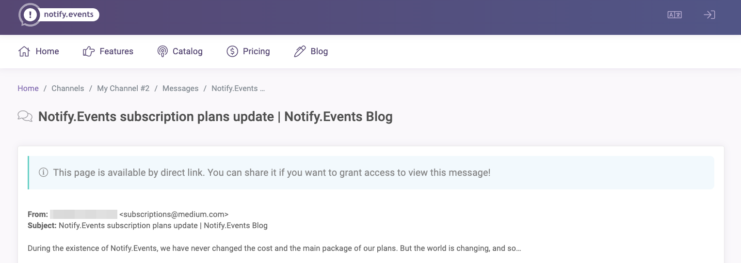Click the message bubbles icon beside title
Viewport: 741px width, 263px height.
25,116
